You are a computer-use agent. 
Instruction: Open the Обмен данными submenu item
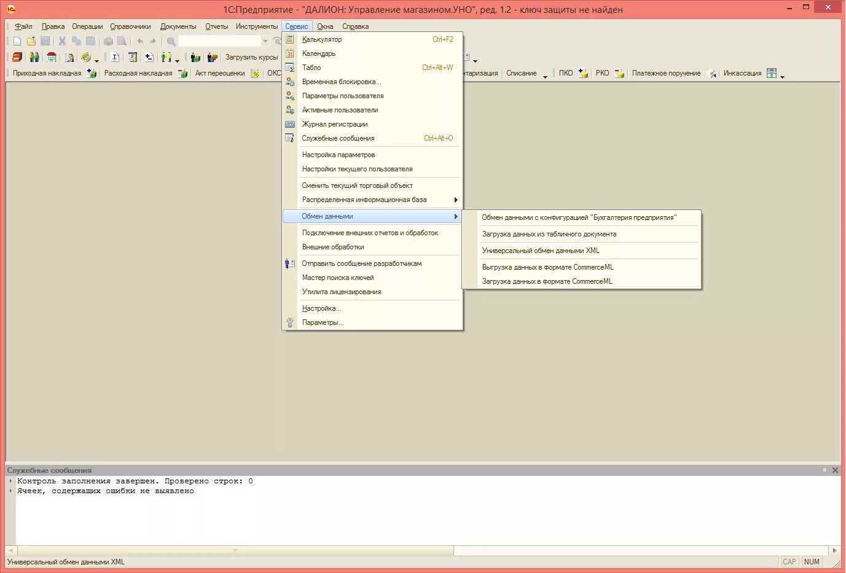click(x=372, y=216)
